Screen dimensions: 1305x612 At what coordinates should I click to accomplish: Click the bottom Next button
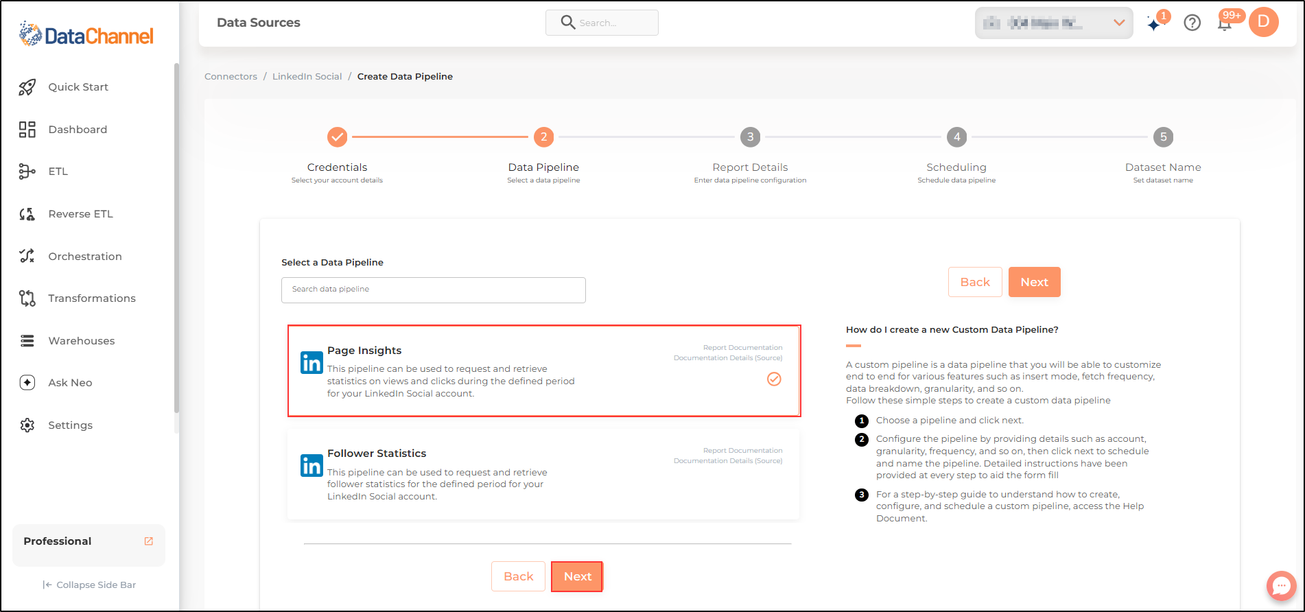click(x=577, y=576)
